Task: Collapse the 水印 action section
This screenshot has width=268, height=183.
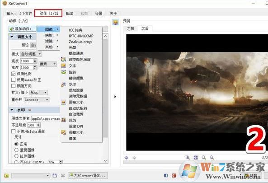Action: (x=12, y=110)
